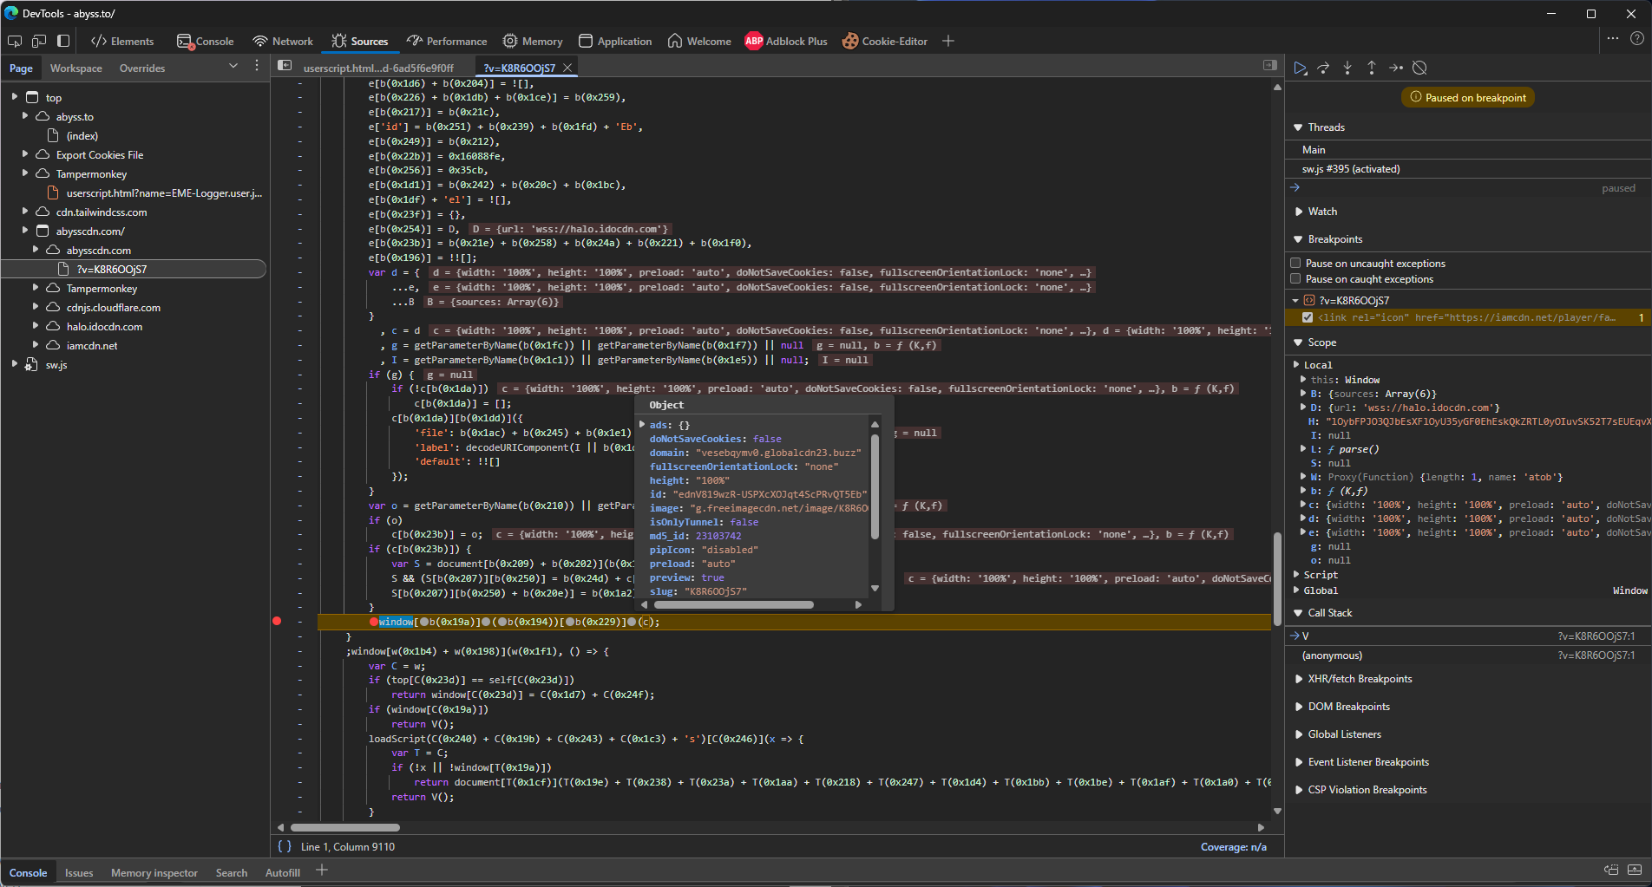This screenshot has height=887, width=1652.
Task: Open the Overrides tab in navigator
Action: pos(141,68)
